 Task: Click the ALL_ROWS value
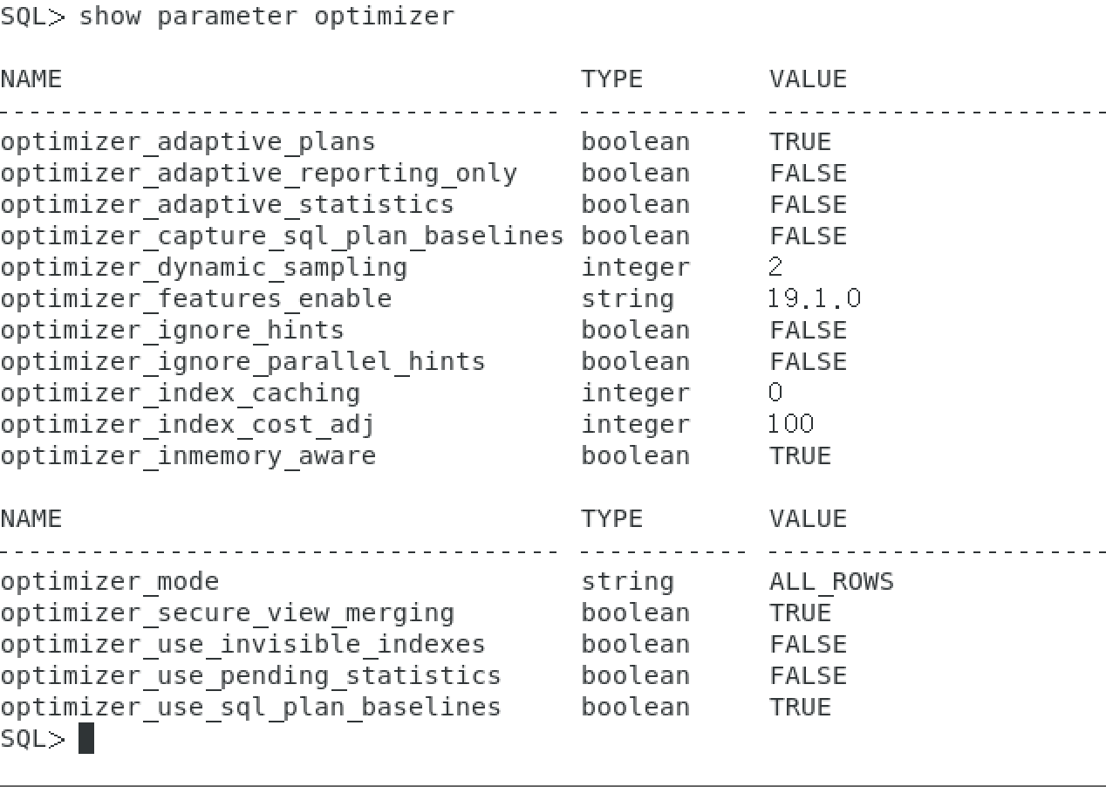click(x=831, y=582)
